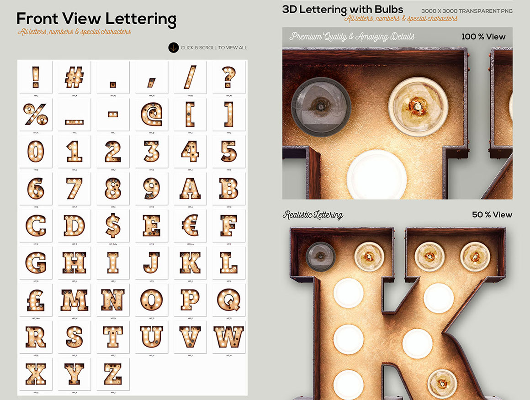Viewport: 530px width, 400px height.
Task: Click the 'Click & Scroll to View All' text
Action: (214, 47)
